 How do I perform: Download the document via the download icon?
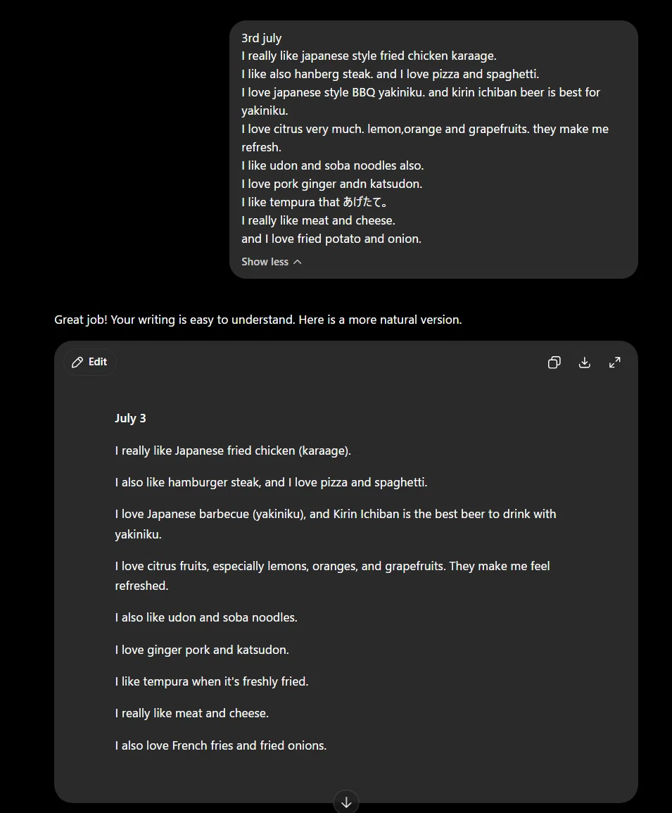(x=584, y=363)
